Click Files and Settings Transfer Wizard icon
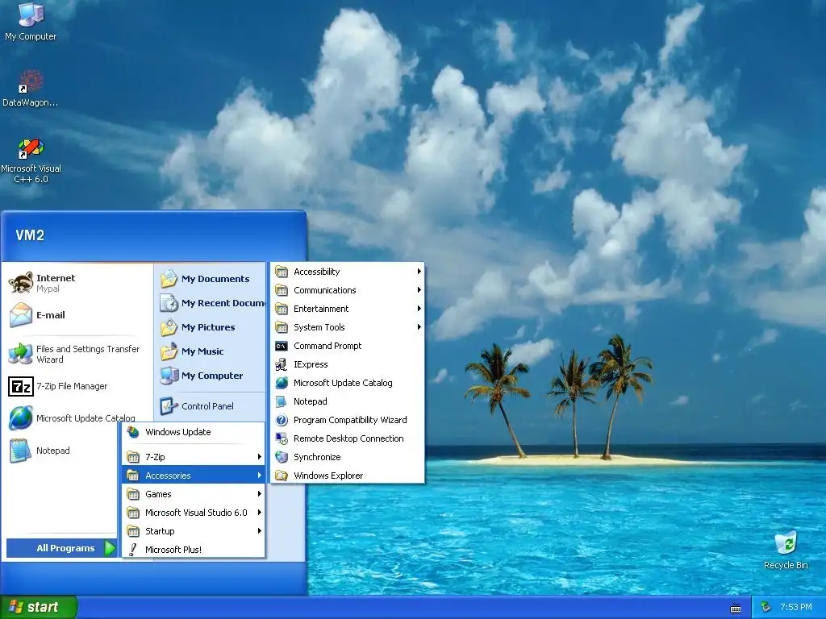 pyautogui.click(x=20, y=354)
